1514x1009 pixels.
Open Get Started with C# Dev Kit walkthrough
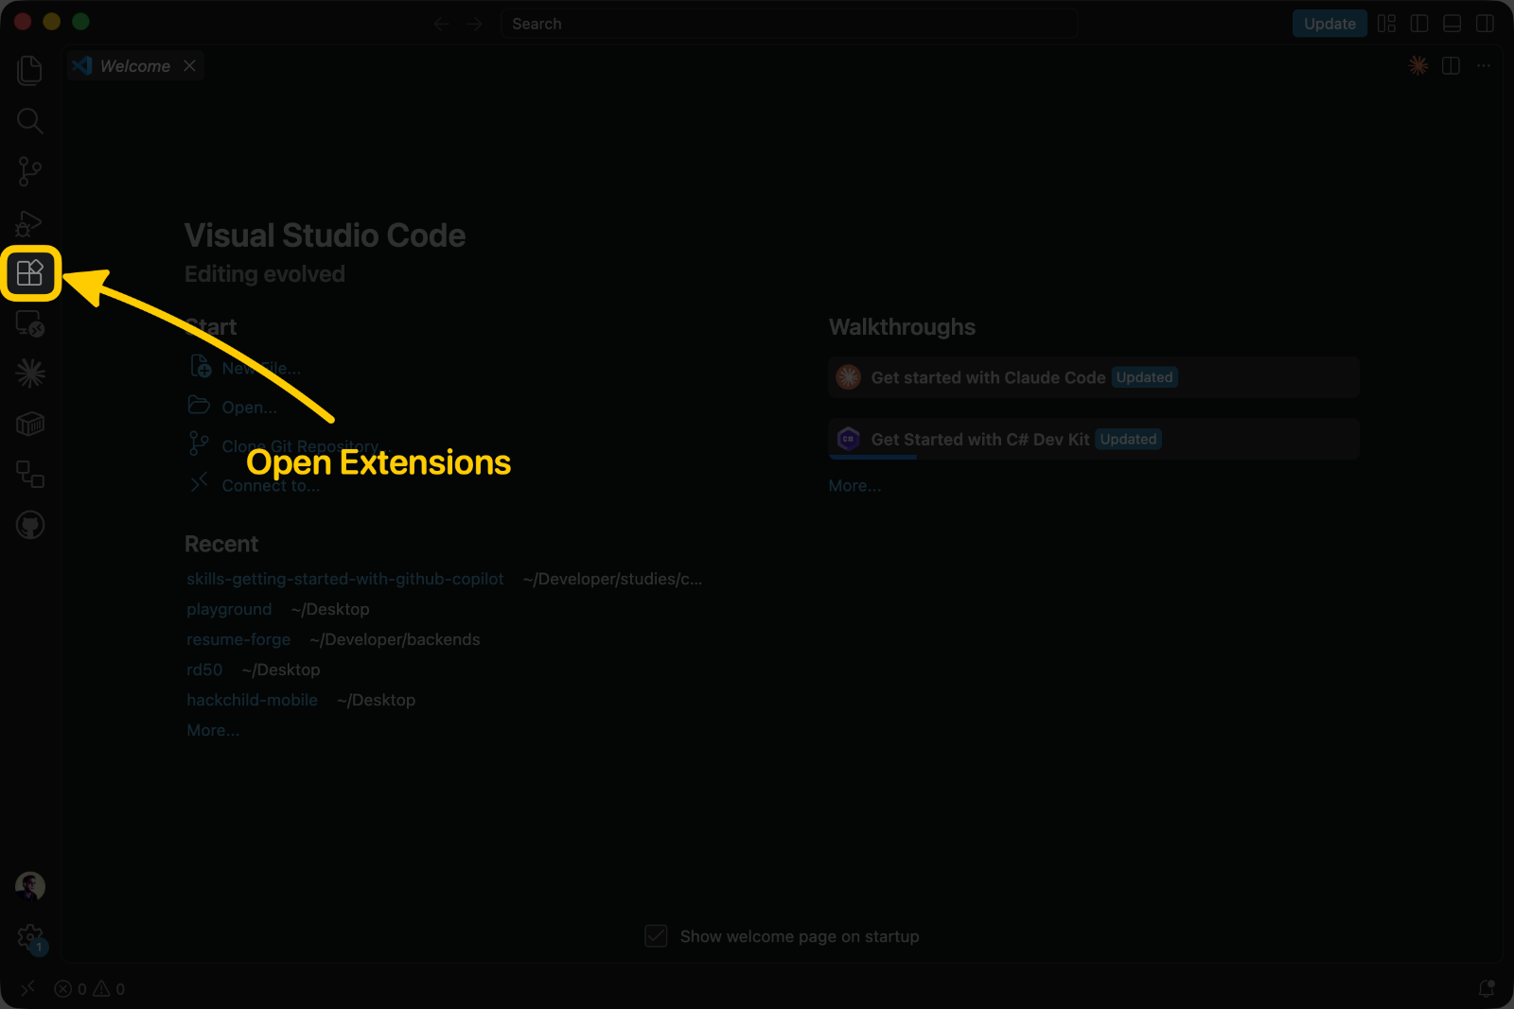[1094, 439]
